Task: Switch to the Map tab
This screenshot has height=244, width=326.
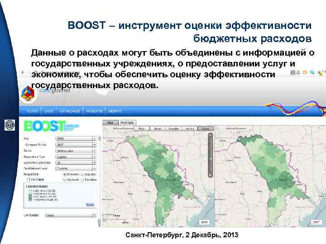Action: [x=110, y=122]
